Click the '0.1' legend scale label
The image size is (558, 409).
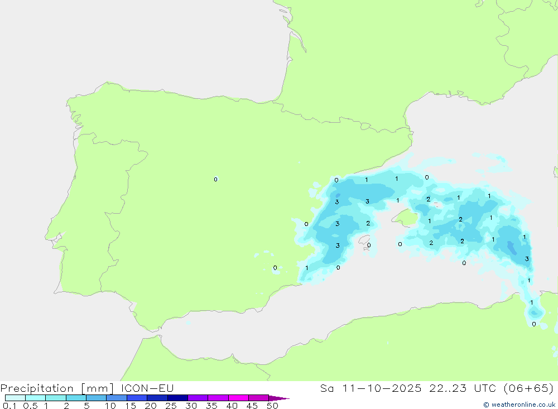coord(9,406)
